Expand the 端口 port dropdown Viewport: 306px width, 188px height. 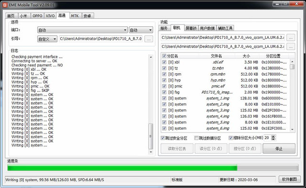(82, 30)
